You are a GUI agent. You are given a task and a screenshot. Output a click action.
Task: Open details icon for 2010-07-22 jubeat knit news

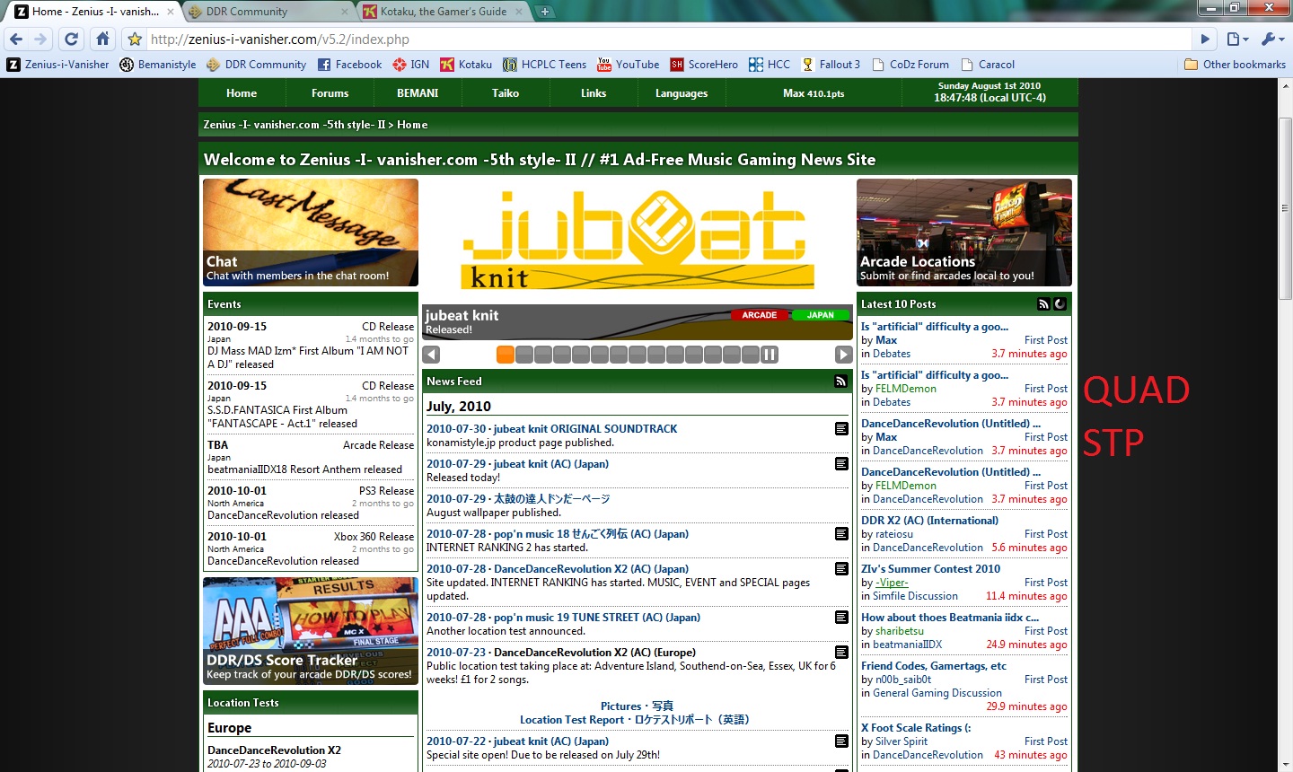(x=841, y=741)
